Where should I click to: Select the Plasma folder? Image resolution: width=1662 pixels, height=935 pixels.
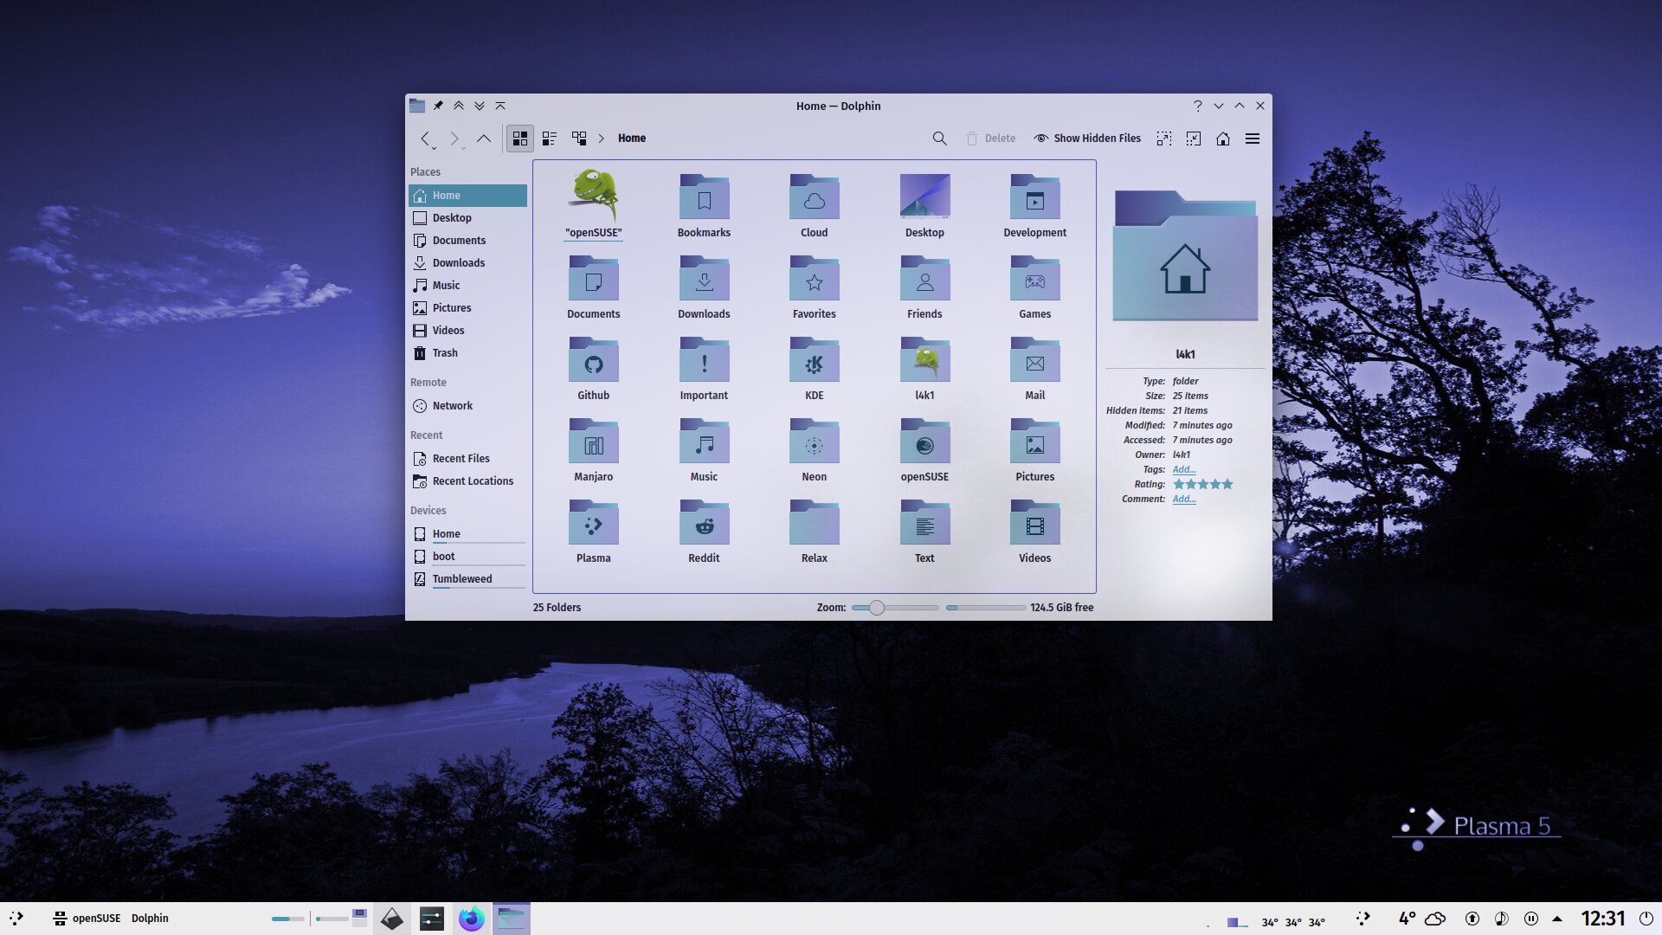(594, 532)
